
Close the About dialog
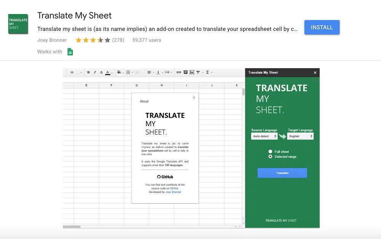[194, 98]
